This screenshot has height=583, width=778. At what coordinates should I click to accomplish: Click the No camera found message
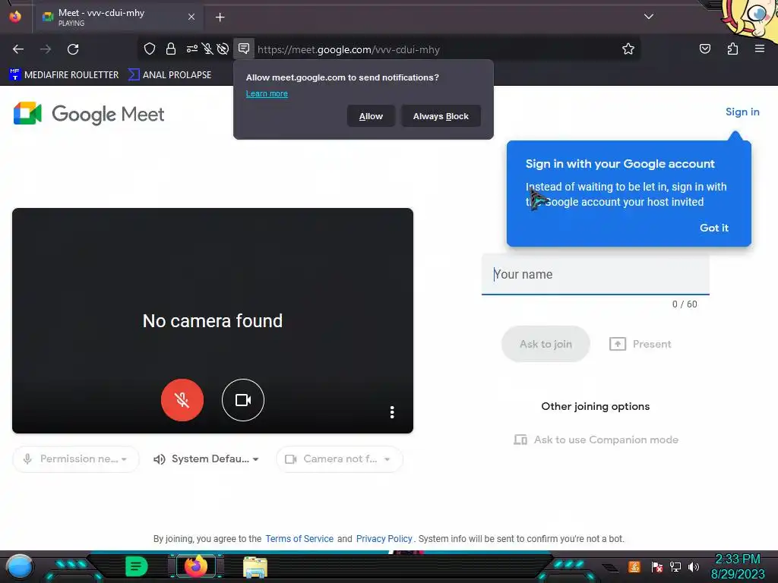click(x=213, y=321)
